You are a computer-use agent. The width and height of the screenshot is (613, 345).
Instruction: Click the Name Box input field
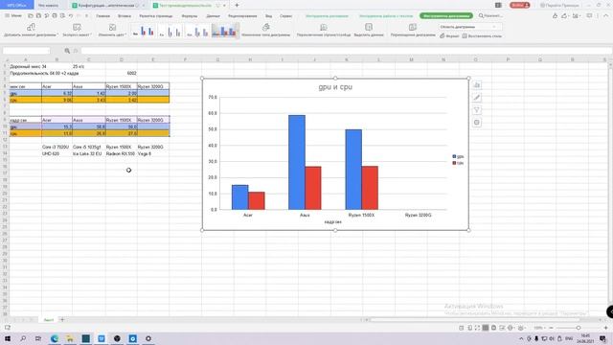coord(26,51)
